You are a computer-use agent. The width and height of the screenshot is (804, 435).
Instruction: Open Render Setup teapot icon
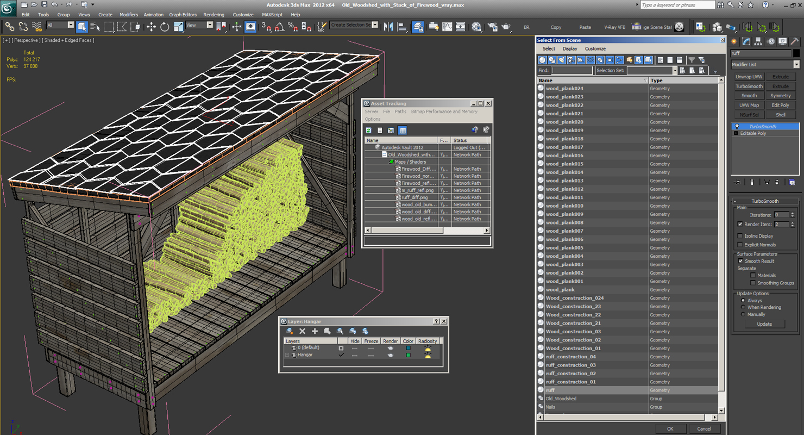tap(492, 26)
